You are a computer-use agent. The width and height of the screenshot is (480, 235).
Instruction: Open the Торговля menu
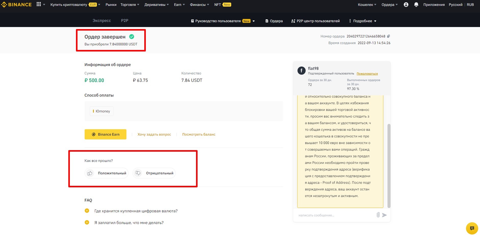tap(130, 5)
